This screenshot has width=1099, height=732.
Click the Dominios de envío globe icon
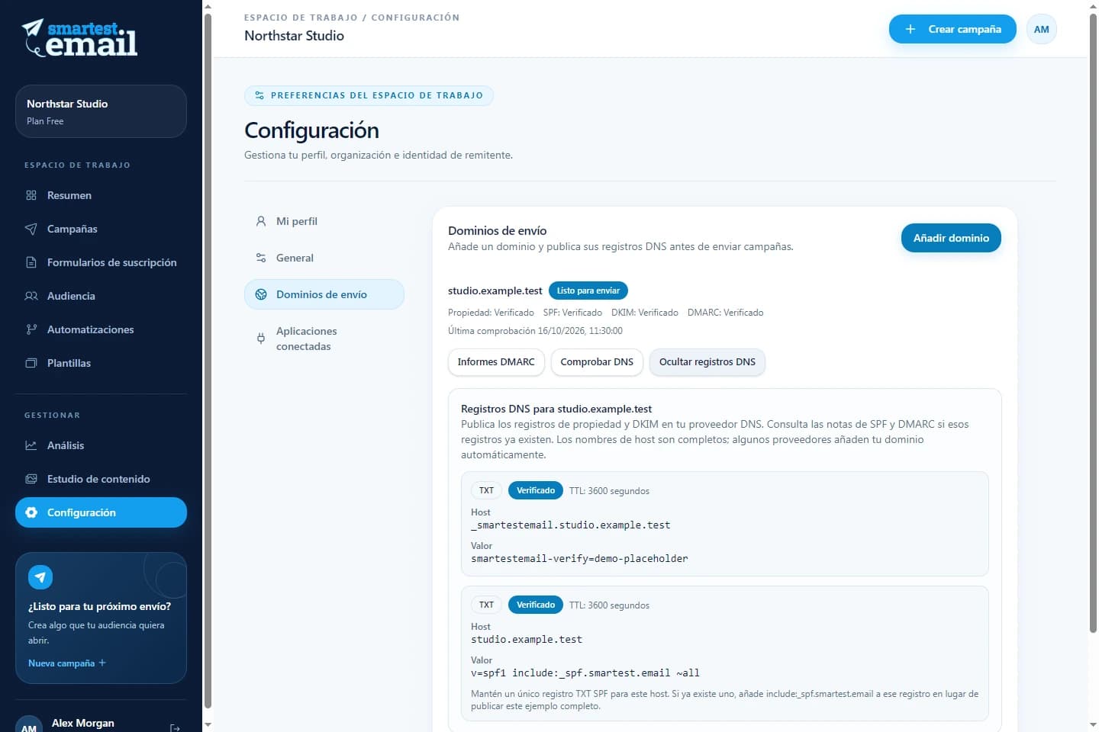point(261,294)
